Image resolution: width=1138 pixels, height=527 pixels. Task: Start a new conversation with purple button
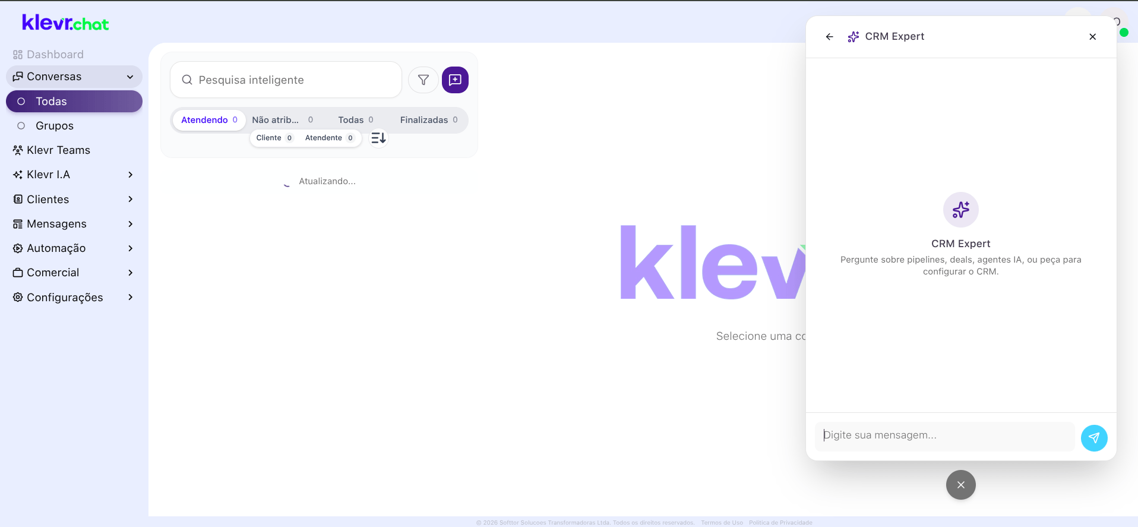455,80
